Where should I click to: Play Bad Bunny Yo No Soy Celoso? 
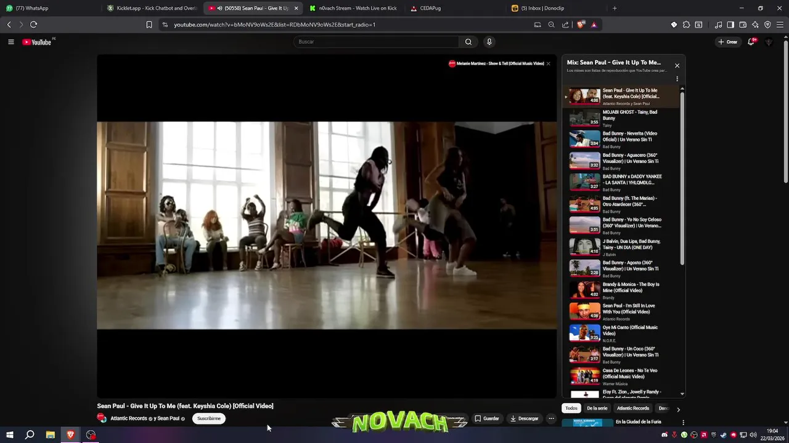(621, 226)
